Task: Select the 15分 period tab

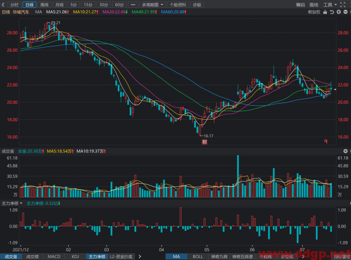Action: click(x=88, y=5)
